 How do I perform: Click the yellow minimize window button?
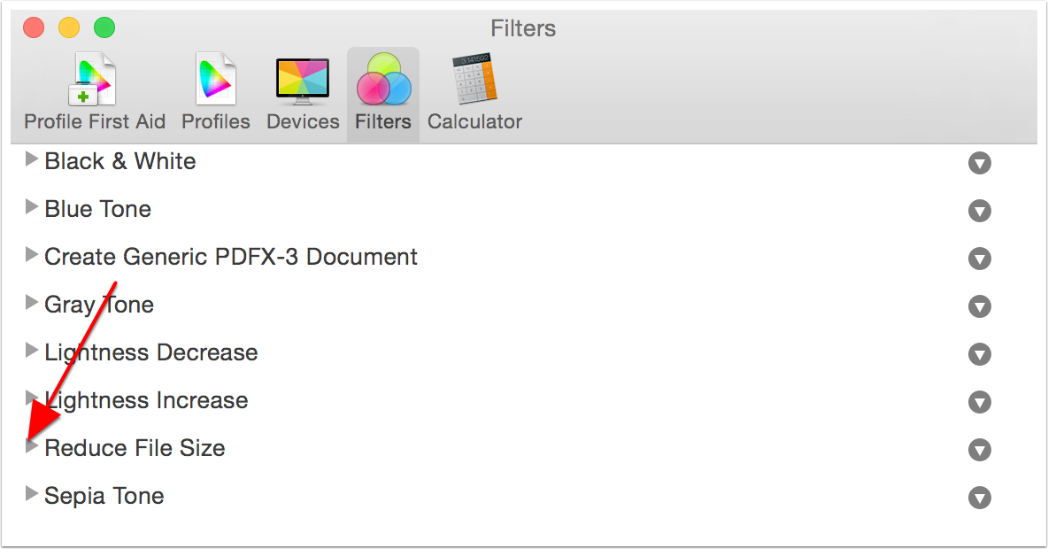point(69,27)
